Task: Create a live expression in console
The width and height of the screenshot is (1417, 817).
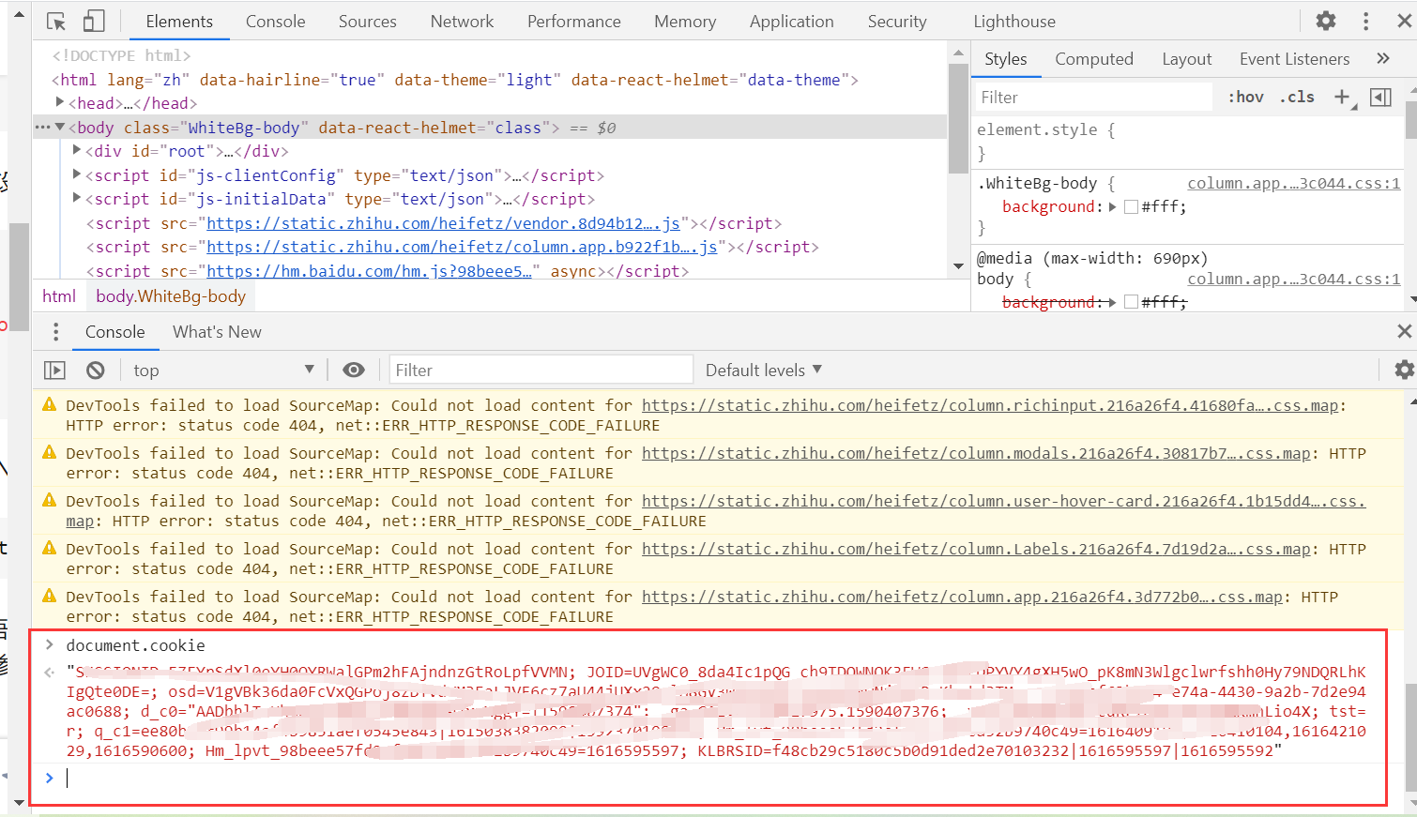Action: [354, 369]
